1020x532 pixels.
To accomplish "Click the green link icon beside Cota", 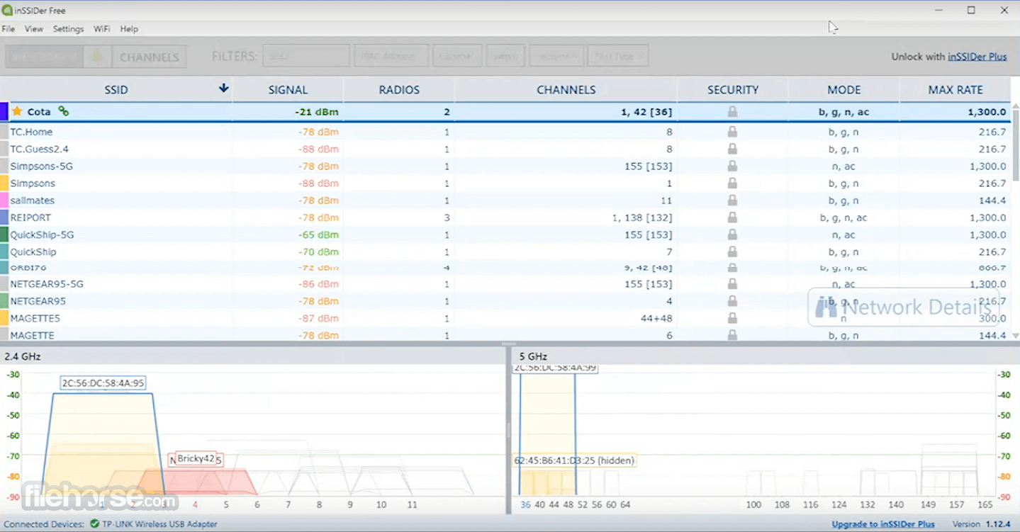I will pos(63,111).
